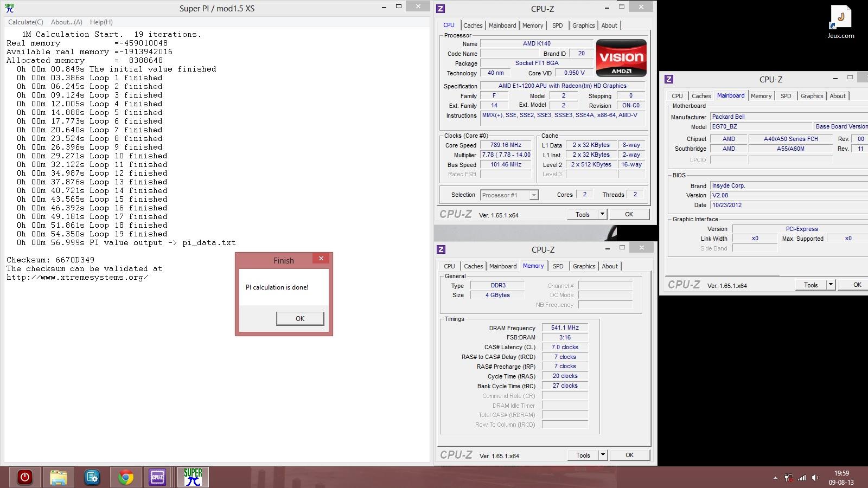
Task: Open the About...(A) menu in Super PI
Action: click(67, 22)
